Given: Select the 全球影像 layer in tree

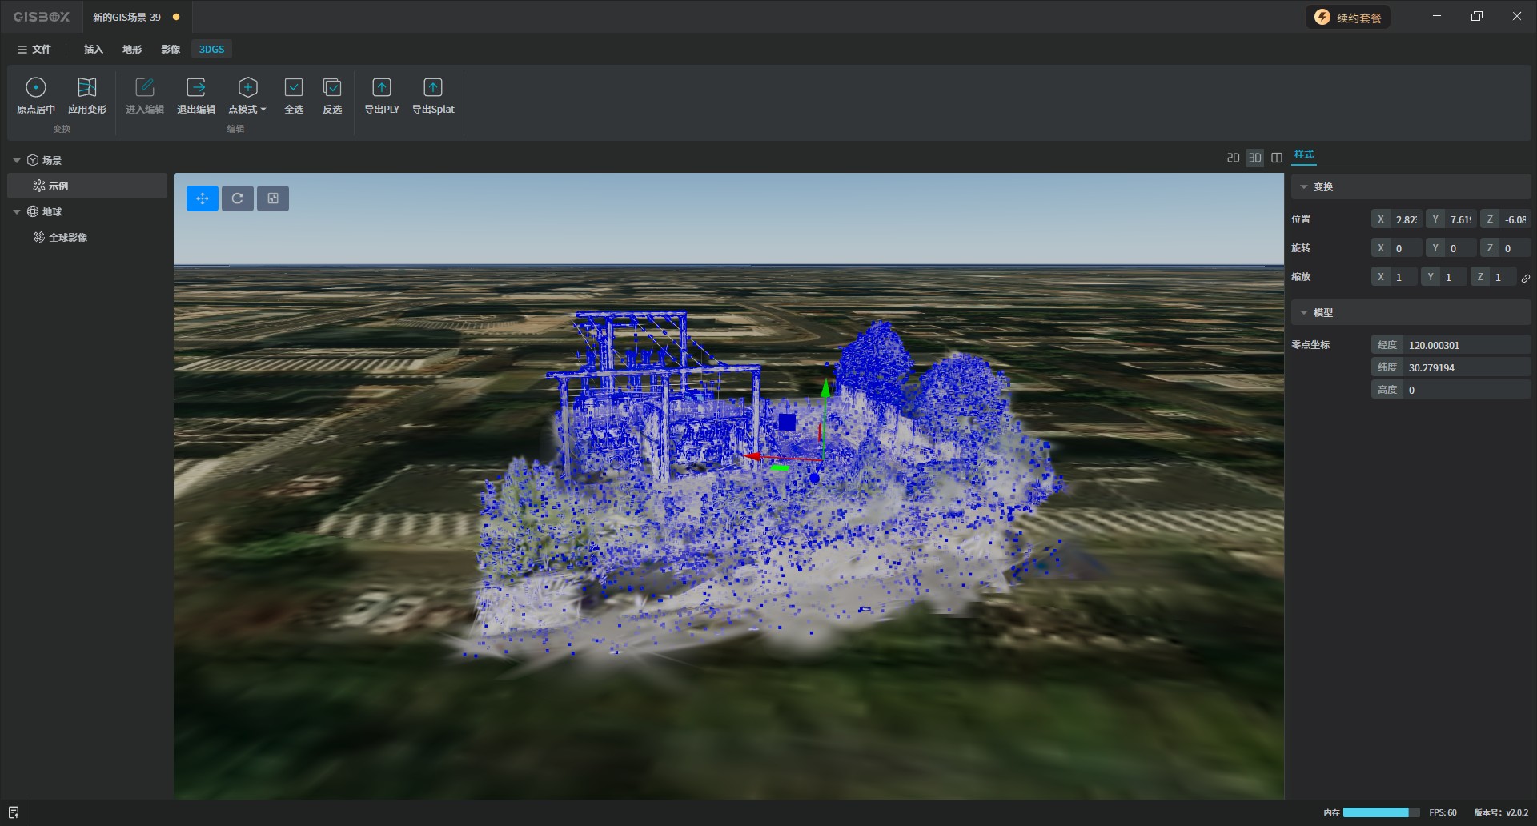Looking at the screenshot, I should 68,238.
